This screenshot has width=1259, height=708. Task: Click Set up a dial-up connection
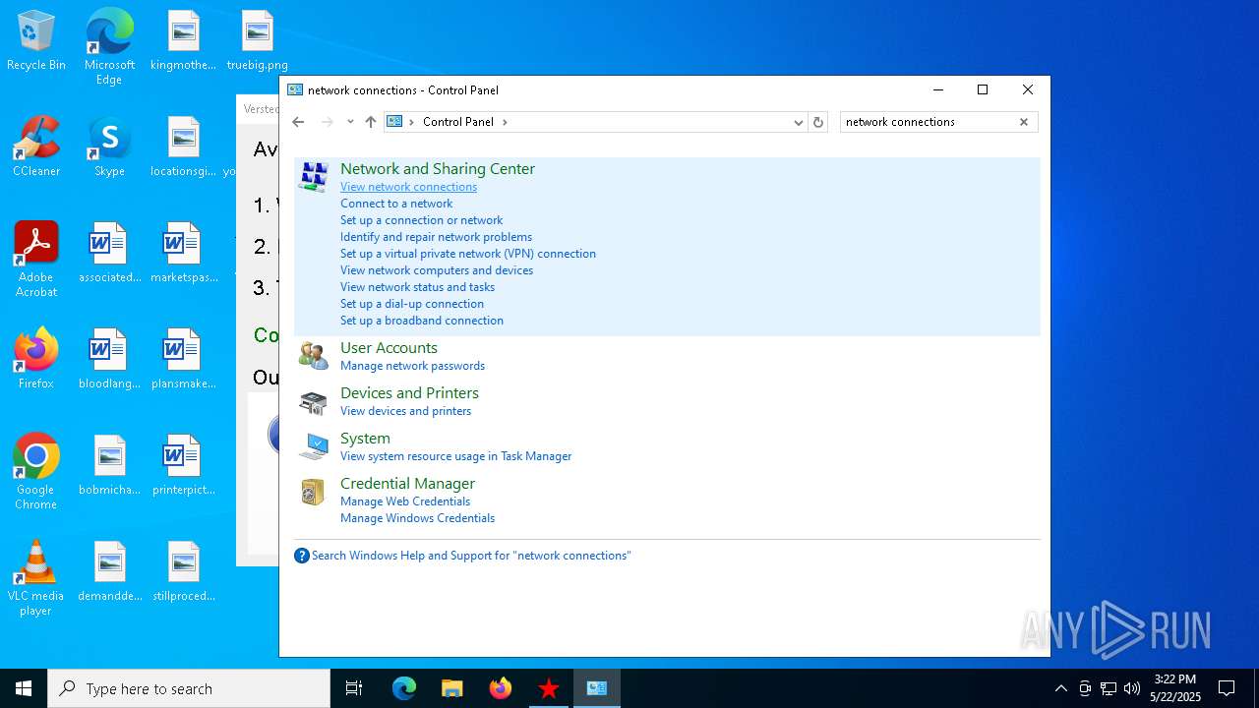click(412, 304)
